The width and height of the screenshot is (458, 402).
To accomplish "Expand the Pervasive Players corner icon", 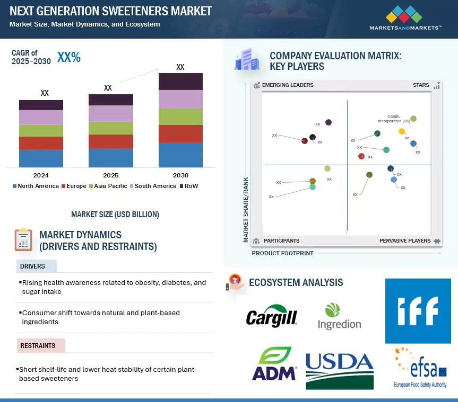I will pos(437,240).
